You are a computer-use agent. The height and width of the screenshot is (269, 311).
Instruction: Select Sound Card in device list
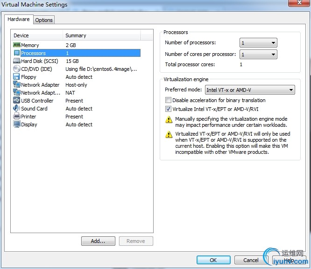(x=34, y=109)
